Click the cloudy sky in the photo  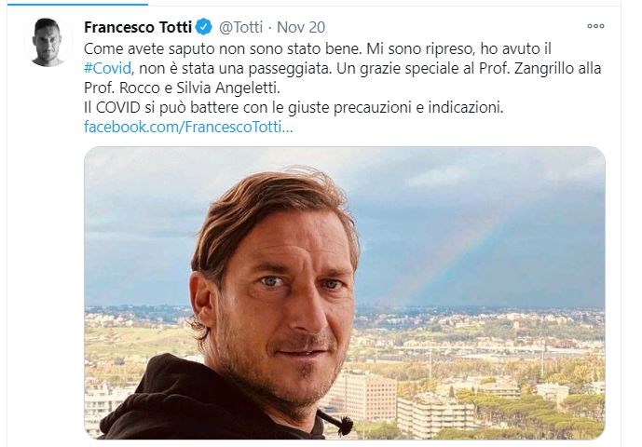point(471,184)
